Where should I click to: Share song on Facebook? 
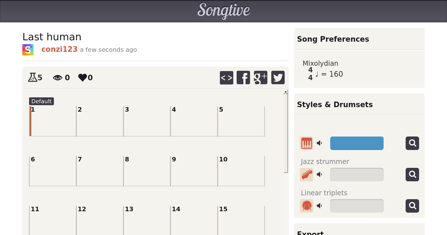(243, 77)
